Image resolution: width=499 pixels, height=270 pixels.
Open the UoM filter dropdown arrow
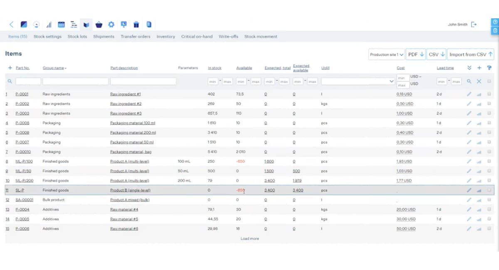coord(391,81)
